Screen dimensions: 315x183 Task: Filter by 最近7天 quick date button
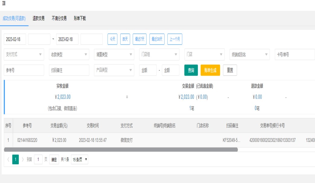coord(140,39)
